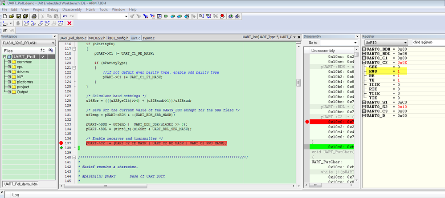Screen dimensions: 445x198
Task: Click the Debug without Downloading icon
Action: (237, 16)
